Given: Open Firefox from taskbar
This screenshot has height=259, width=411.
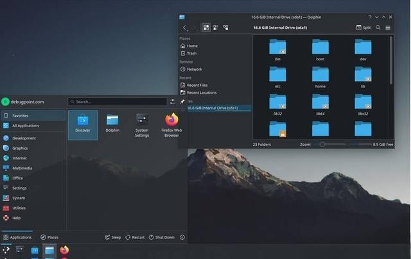Looking at the screenshot, I should [64, 251].
